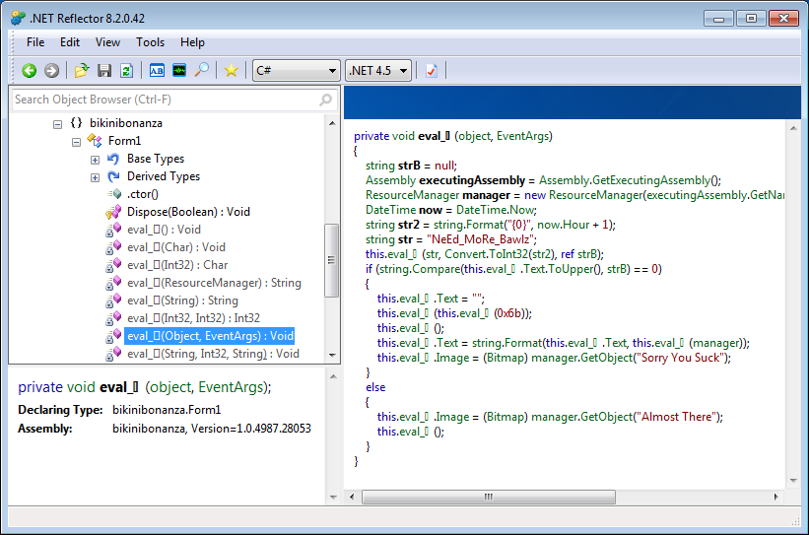Collapse the bikinibonanza namespace node
The height and width of the screenshot is (535, 809).
(57, 124)
